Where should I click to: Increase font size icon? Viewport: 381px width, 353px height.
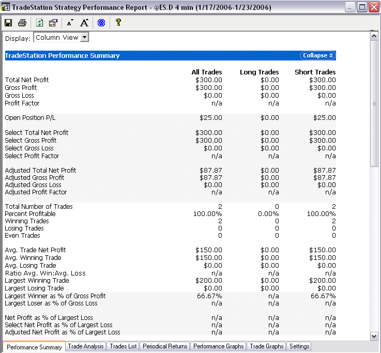(x=84, y=23)
